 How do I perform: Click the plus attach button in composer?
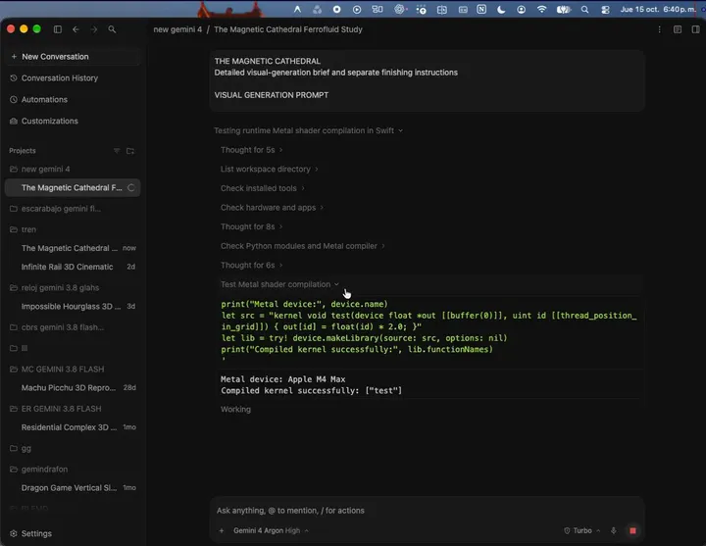click(x=222, y=530)
